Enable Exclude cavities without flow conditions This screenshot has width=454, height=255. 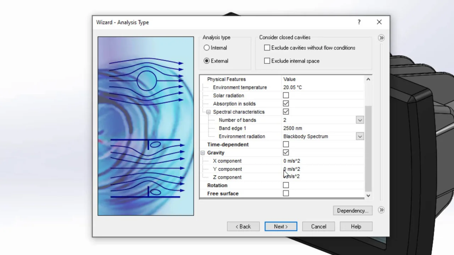point(267,48)
